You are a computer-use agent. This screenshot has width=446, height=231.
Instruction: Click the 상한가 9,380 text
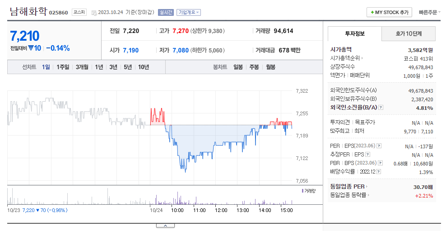pyautogui.click(x=208, y=31)
